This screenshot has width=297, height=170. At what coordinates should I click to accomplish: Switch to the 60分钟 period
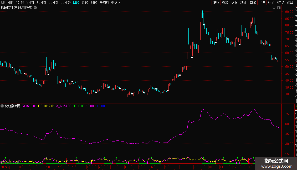pyautogui.click(x=65, y=2)
